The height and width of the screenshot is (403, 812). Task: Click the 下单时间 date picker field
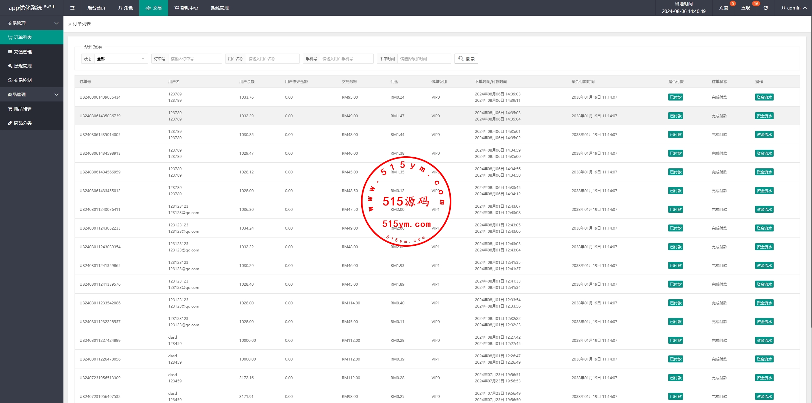click(x=423, y=59)
